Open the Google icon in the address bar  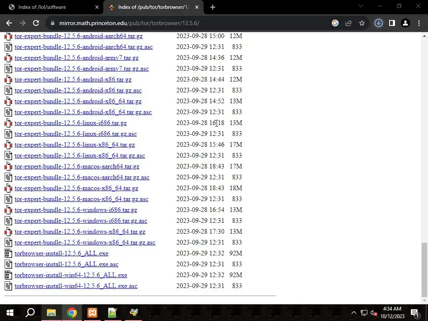pyautogui.click(x=335, y=23)
